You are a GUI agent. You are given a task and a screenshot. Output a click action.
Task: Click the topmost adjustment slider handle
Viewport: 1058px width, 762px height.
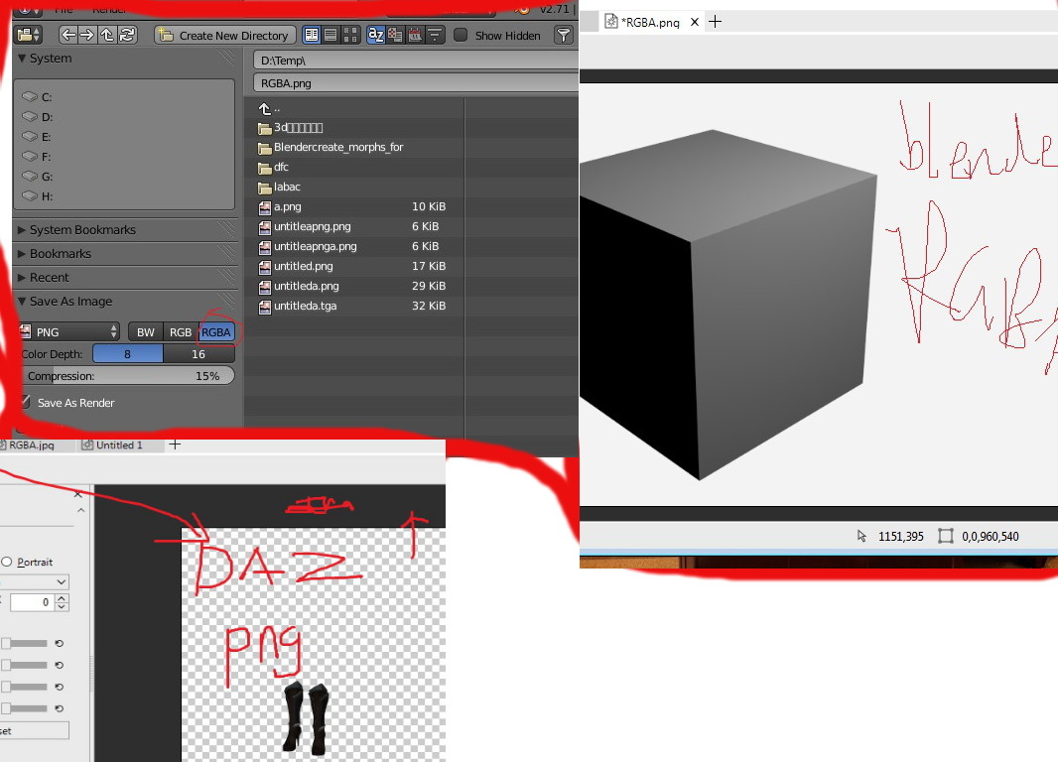tap(7, 643)
